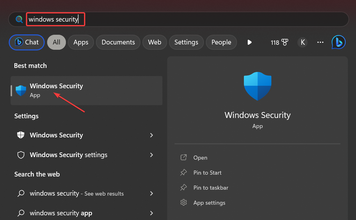Switch to the Documents filter tab
This screenshot has height=220, width=356.
118,42
